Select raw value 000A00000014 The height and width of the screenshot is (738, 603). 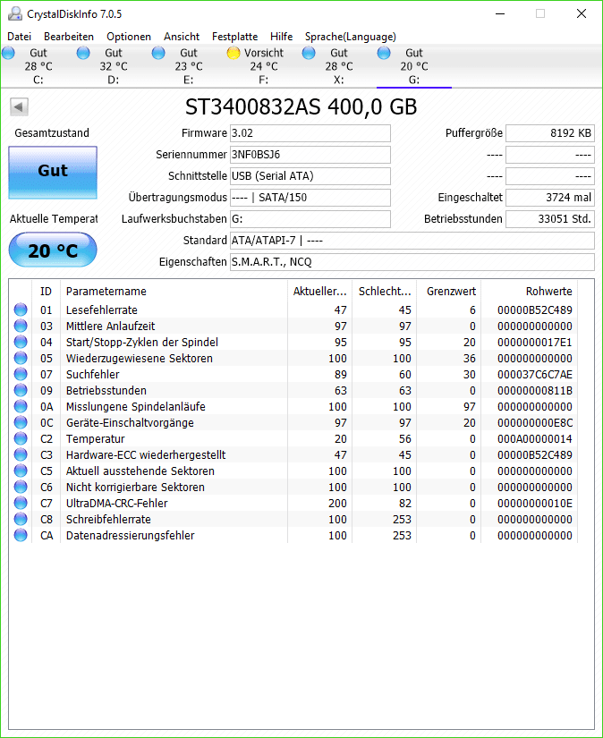(535, 439)
